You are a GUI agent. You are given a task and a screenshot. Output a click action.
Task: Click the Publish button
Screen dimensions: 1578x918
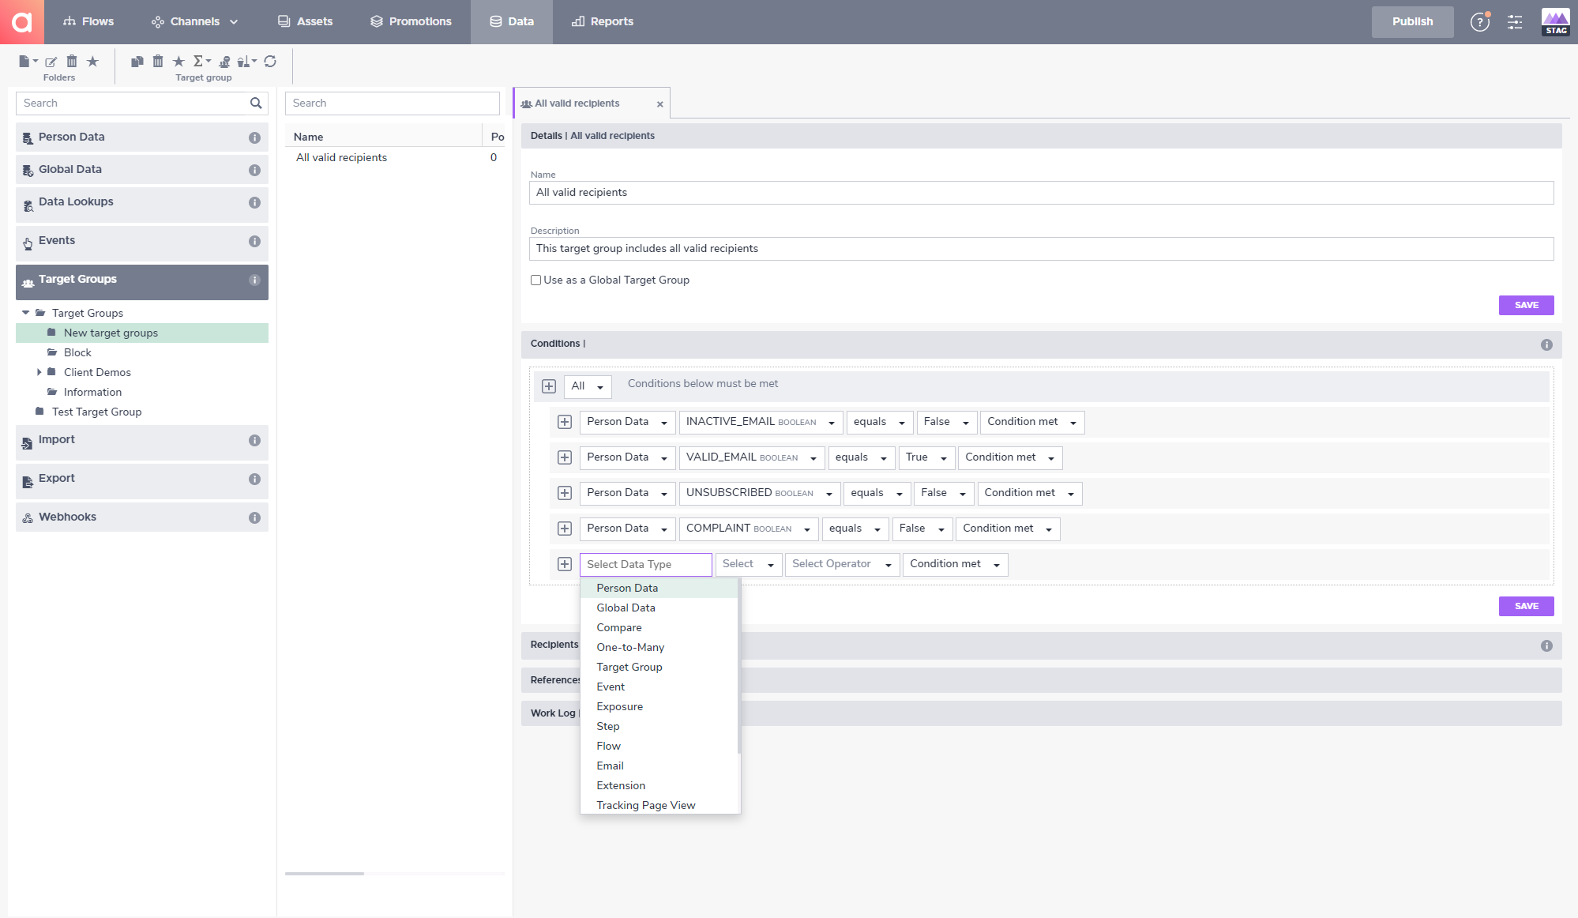tap(1412, 21)
